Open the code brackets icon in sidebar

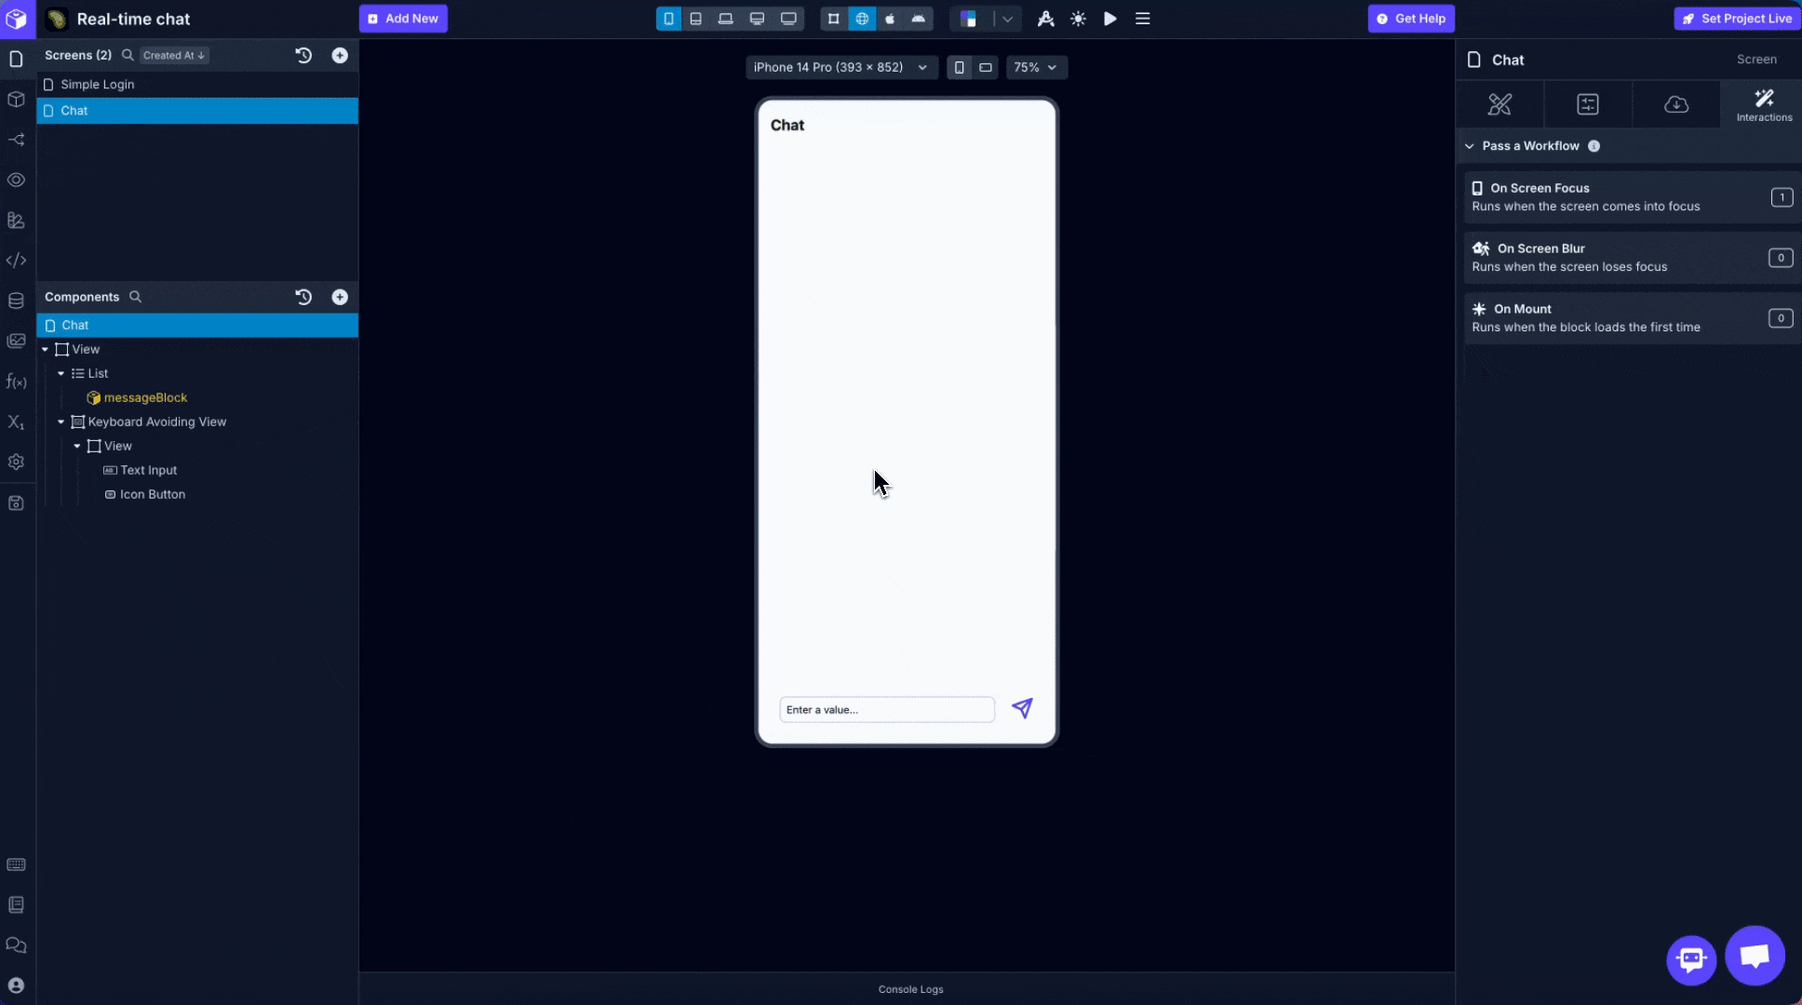[x=16, y=261]
